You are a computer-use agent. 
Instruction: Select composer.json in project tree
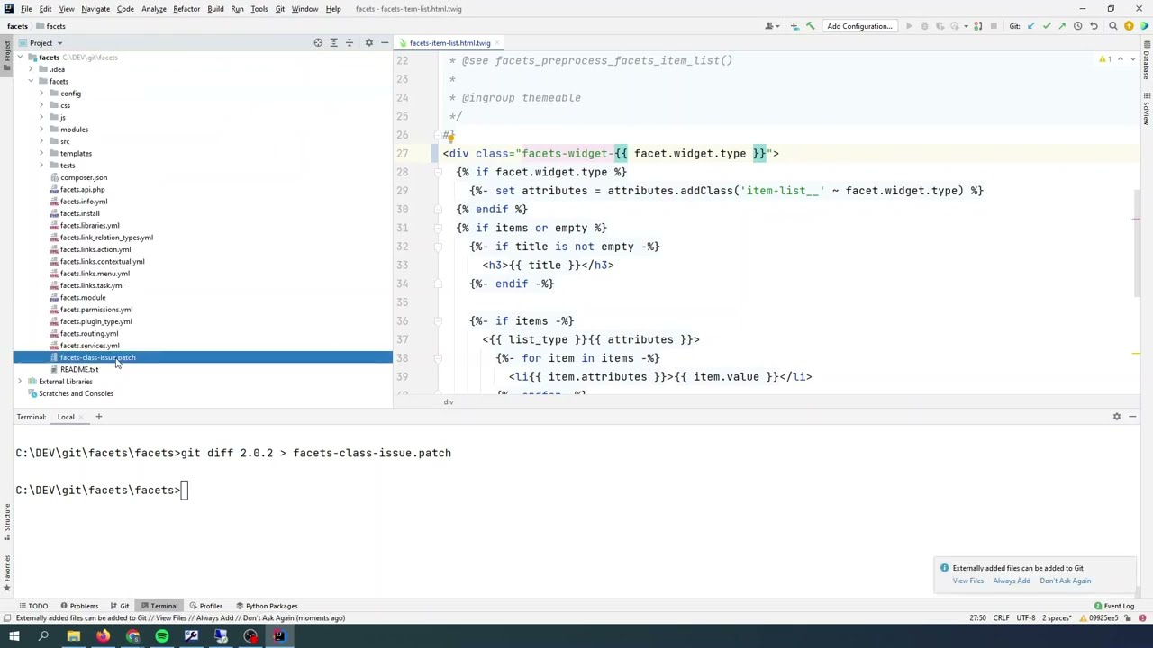pos(84,177)
